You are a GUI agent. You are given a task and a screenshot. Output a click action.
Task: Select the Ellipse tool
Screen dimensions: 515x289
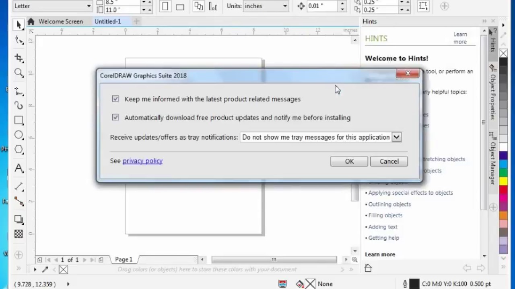(19, 135)
